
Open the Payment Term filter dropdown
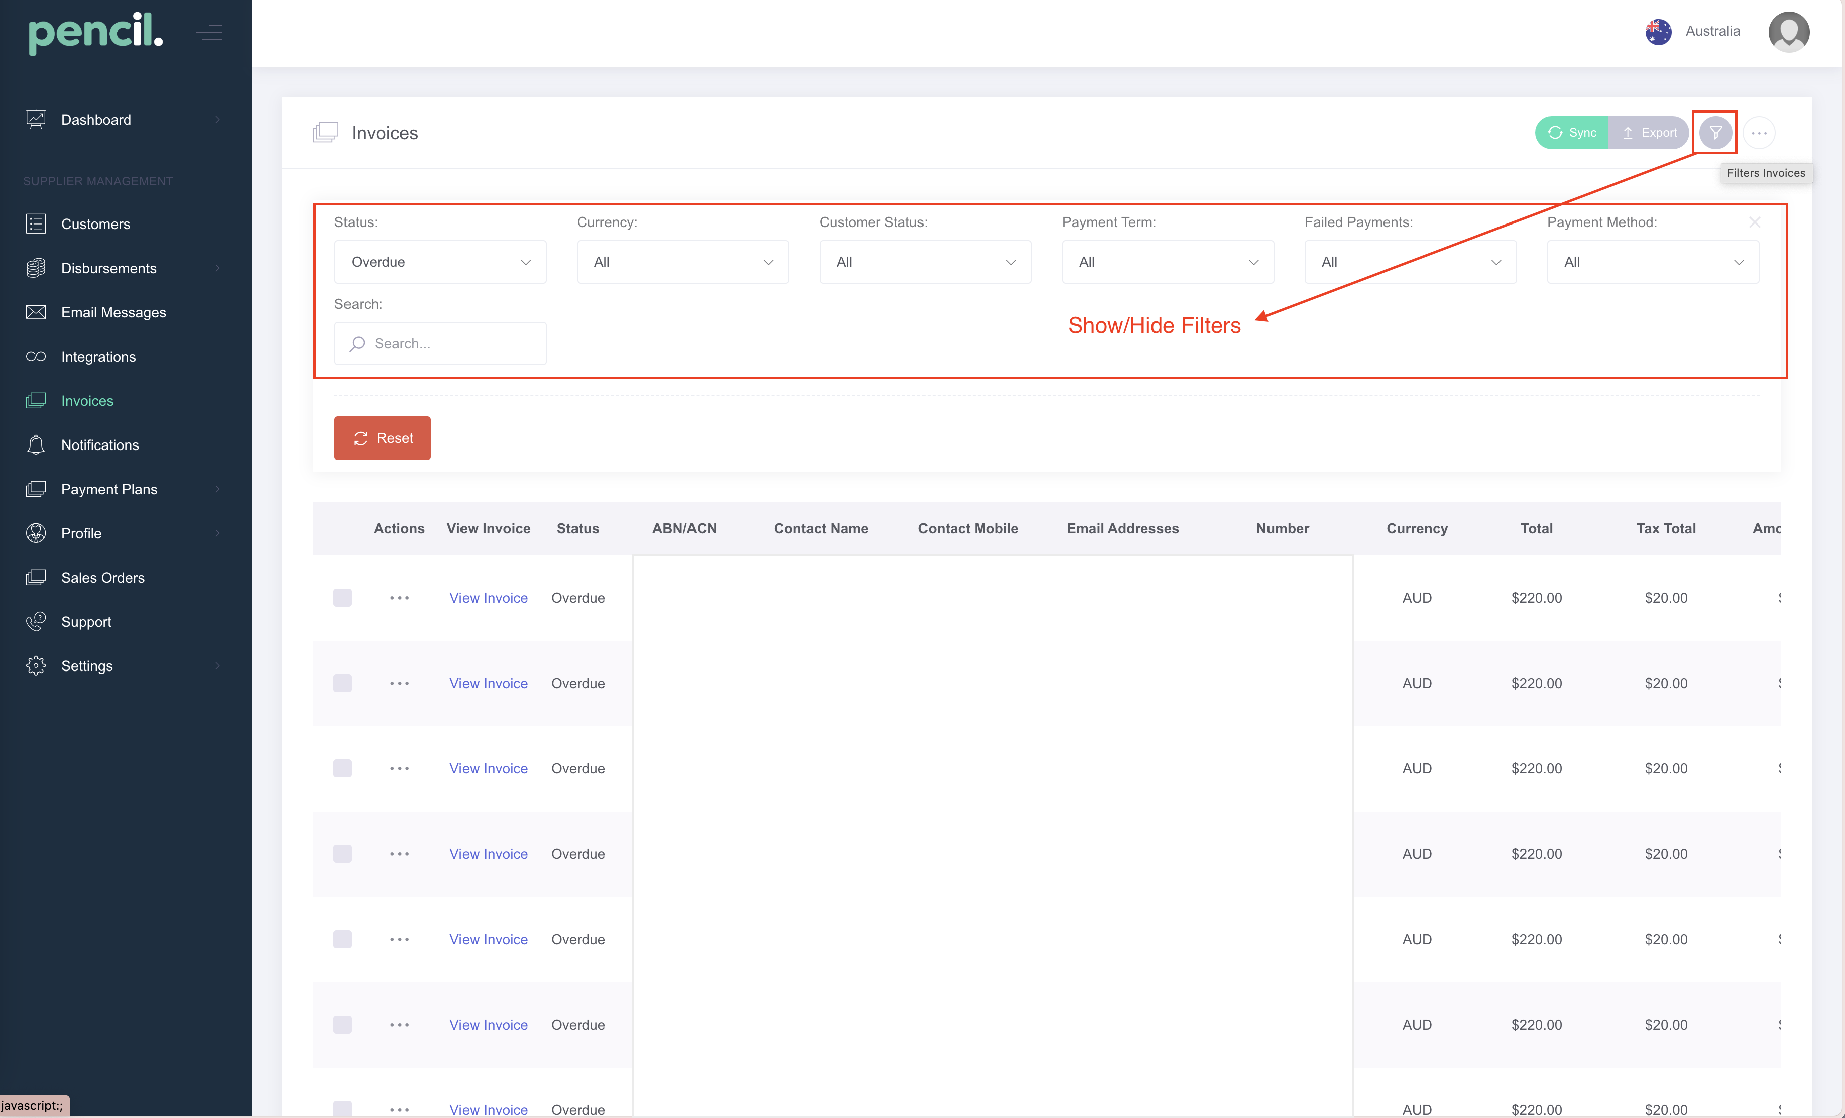[1168, 261]
